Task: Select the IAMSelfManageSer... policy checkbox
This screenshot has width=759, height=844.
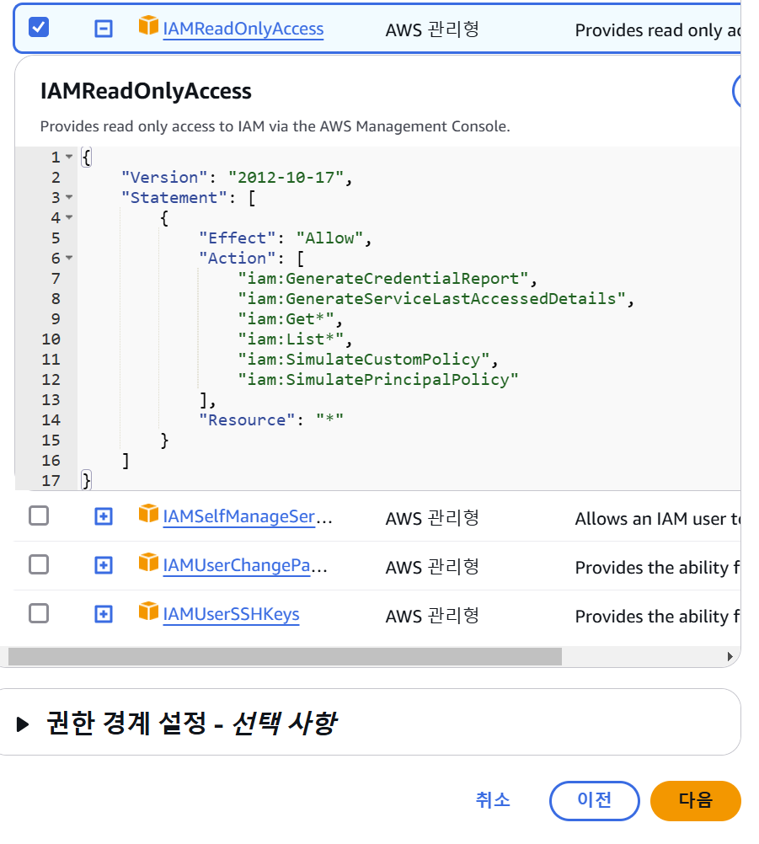Action: [39, 515]
